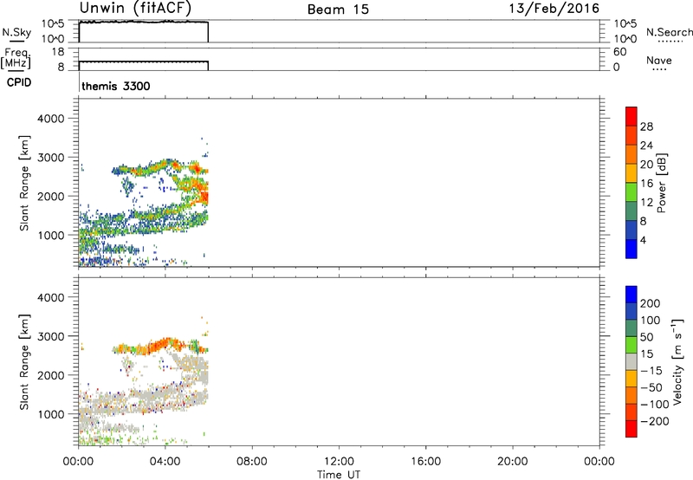Viewport: 693px width, 480px height.
Task: Click the bright blue top of velocity colorbar
Action: 631,295
